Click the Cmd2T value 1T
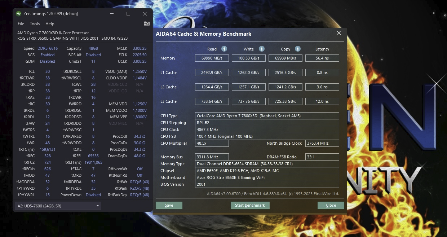This screenshot has width=447, height=237. (x=93, y=61)
